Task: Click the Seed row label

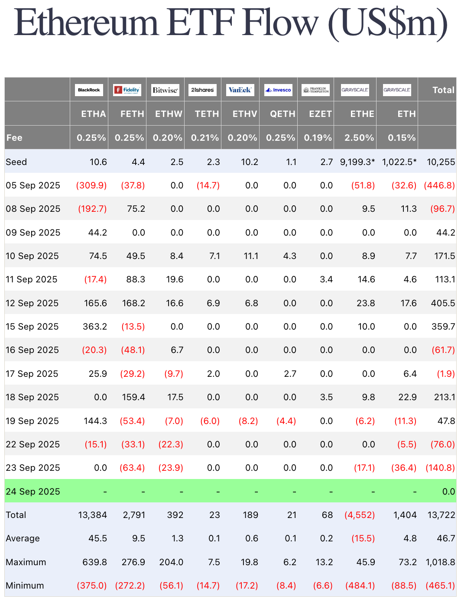Action: coord(16,162)
